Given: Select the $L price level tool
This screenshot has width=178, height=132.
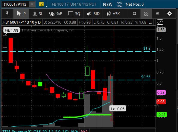Looking at the screenshot, I should click(x=38, y=14).
